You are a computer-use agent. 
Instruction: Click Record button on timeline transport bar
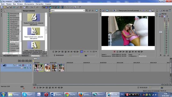[35, 88]
